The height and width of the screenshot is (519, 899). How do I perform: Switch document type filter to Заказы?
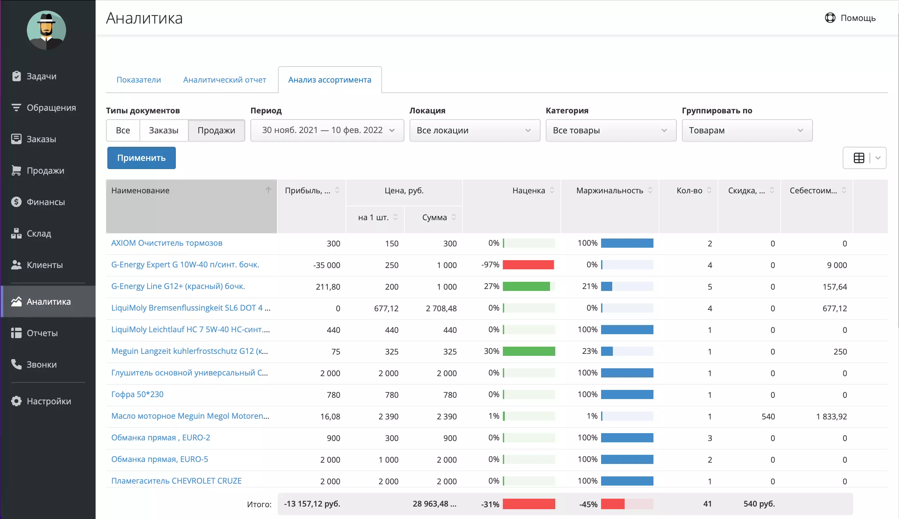(163, 130)
